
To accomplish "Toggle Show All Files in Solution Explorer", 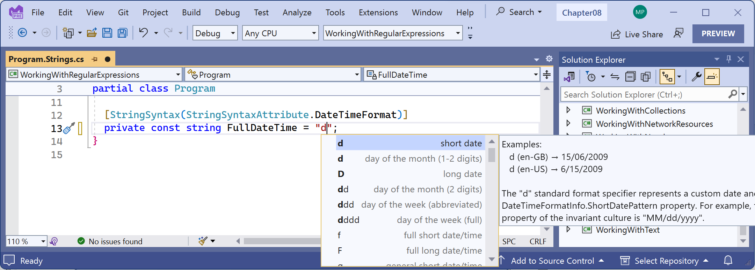I will click(x=646, y=77).
